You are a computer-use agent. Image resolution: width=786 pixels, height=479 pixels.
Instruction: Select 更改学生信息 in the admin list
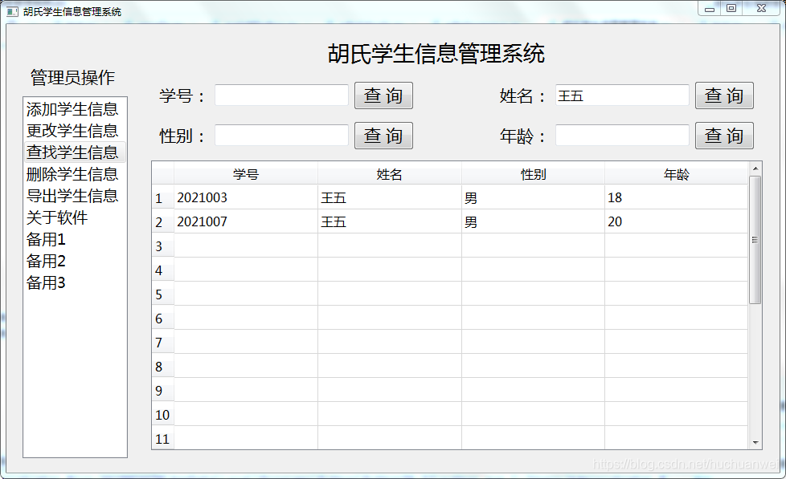click(75, 131)
